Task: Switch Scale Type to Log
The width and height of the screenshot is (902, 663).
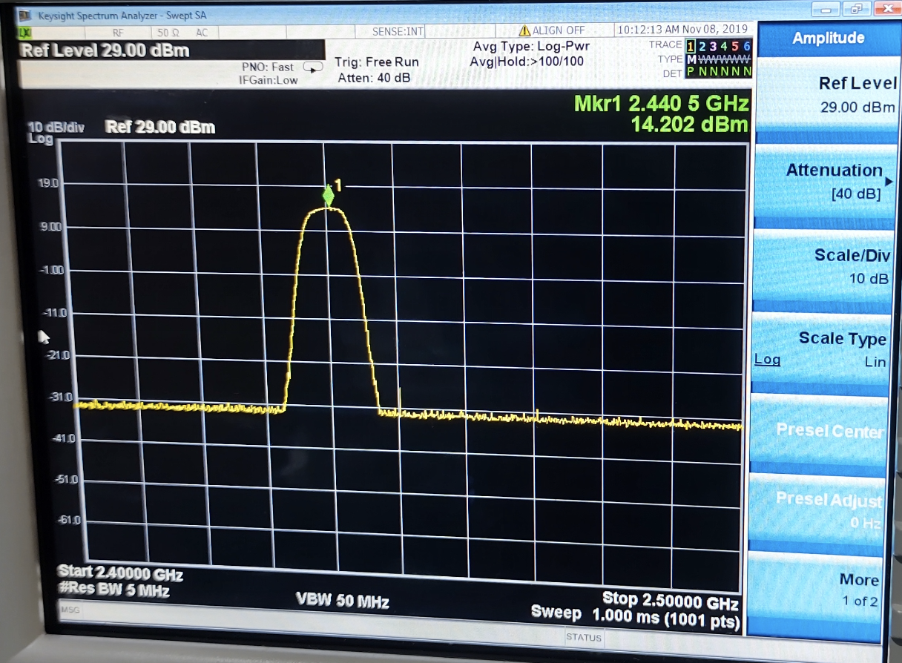Action: point(768,360)
